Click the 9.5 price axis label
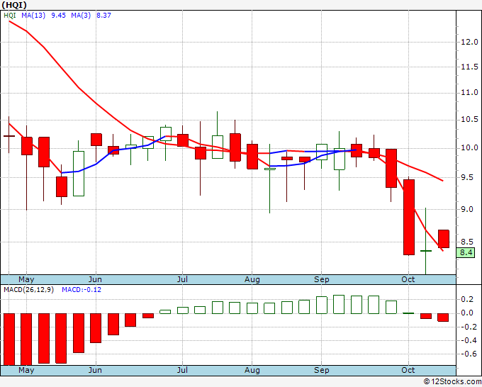Image resolution: width=482 pixels, height=387 pixels. coord(466,177)
